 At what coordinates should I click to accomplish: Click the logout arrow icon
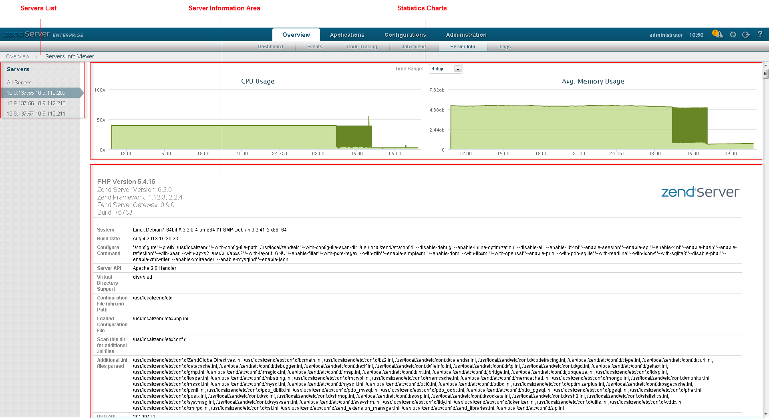click(746, 35)
